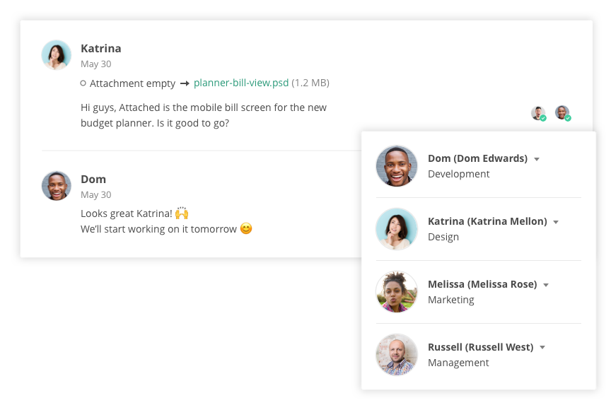This screenshot has height=410, width=611.
Task: Expand dropdown arrow next to Melissa Rose
Action: click(x=546, y=286)
